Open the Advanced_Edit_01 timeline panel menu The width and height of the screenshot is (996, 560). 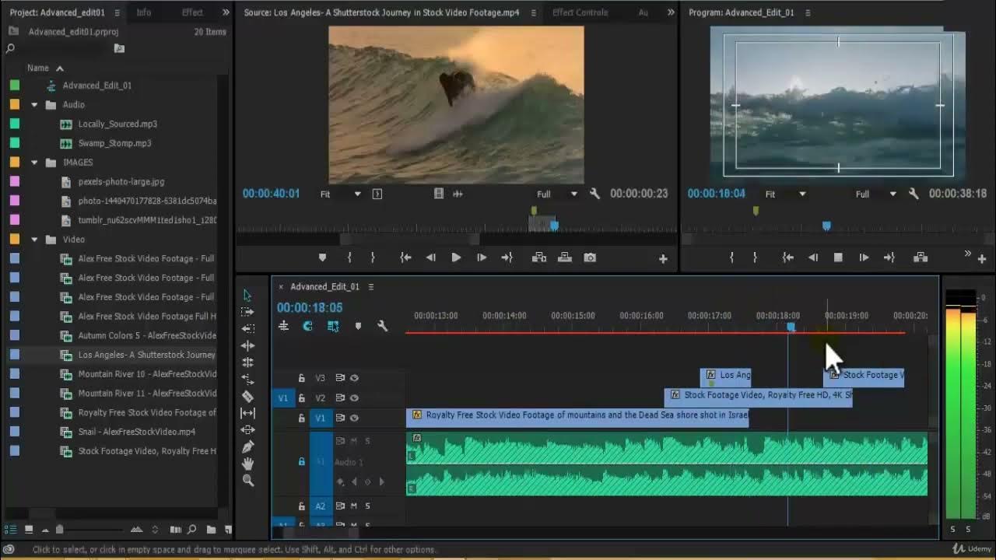371,286
